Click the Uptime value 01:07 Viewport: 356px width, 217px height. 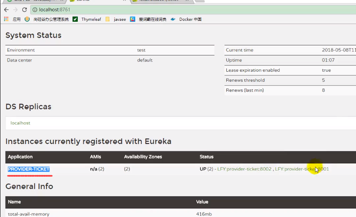[328, 60]
